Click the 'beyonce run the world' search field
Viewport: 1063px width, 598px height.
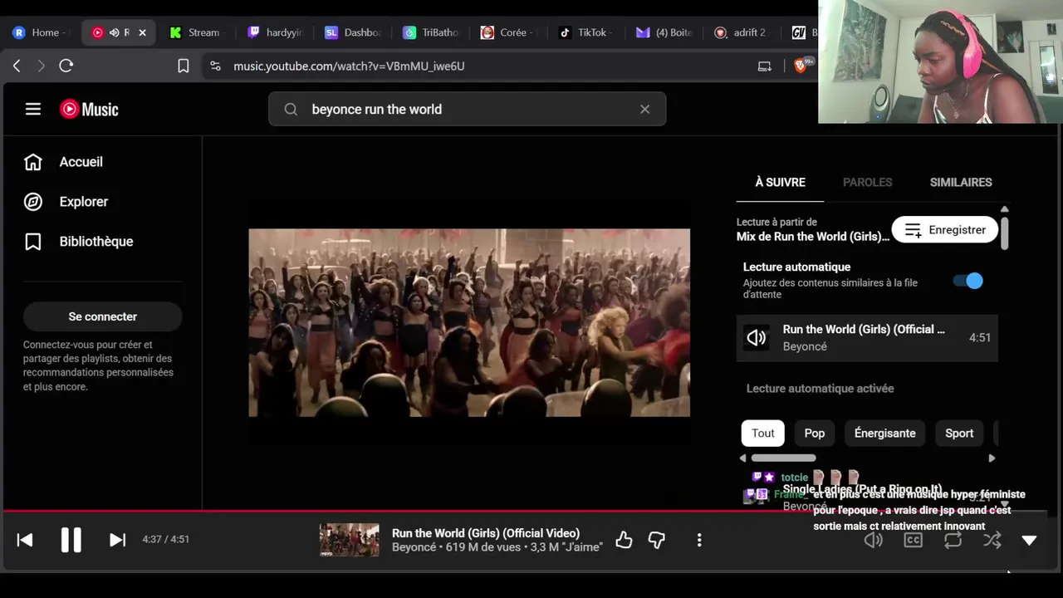click(x=467, y=109)
